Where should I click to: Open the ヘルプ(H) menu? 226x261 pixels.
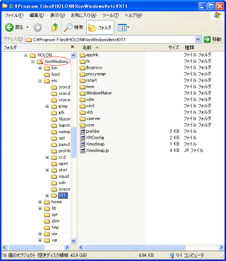(133, 15)
